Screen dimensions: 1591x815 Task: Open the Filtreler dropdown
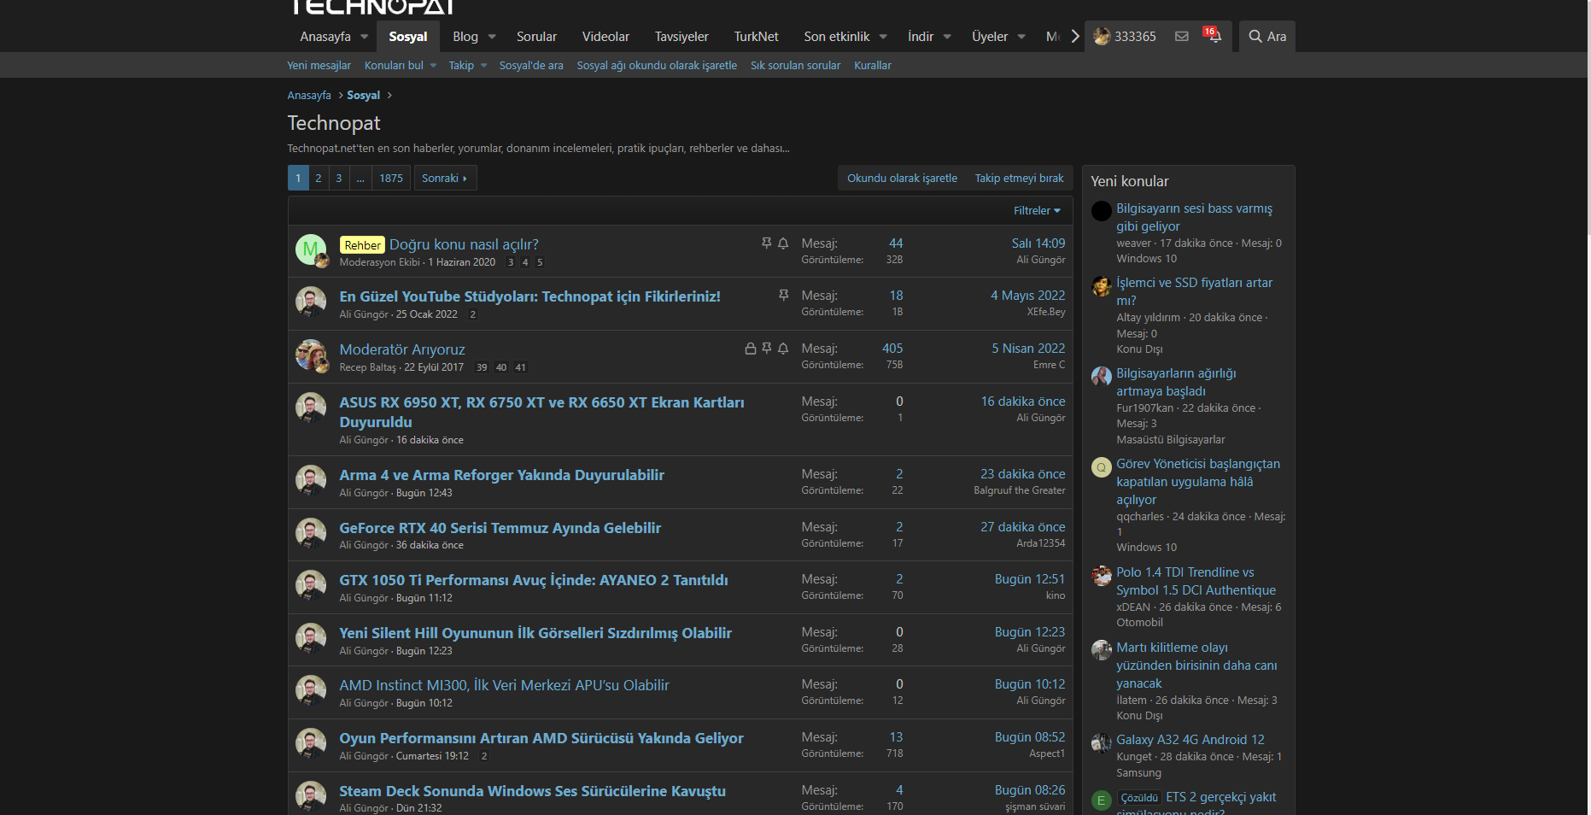(x=1037, y=211)
